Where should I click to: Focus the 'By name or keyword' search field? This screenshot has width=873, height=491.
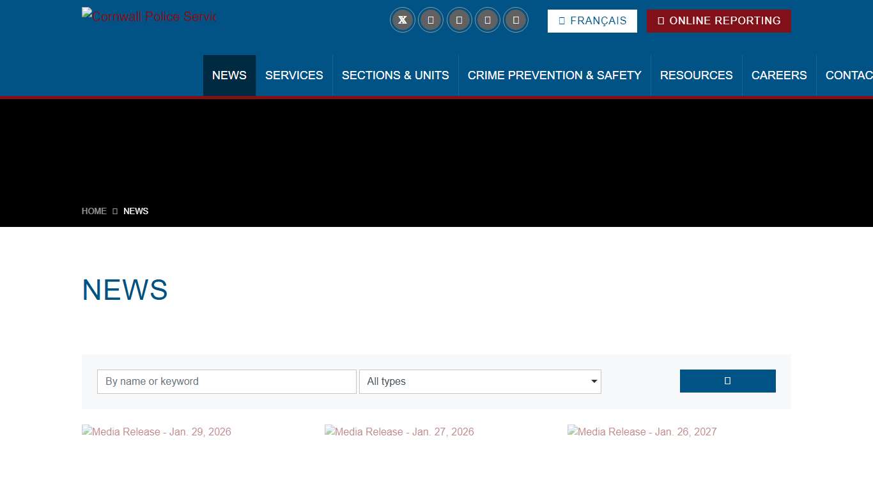pos(226,382)
